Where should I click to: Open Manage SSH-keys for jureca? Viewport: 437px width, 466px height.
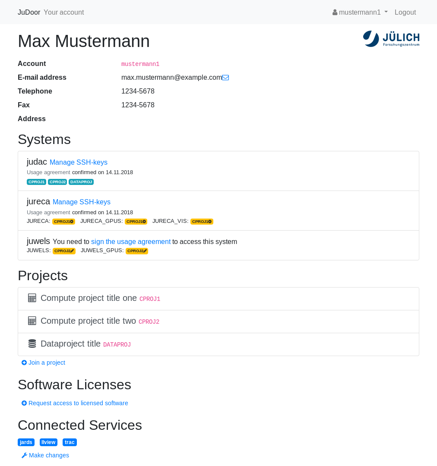82,202
